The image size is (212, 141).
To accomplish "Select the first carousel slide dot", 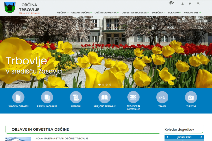I will [x=99, y=84].
